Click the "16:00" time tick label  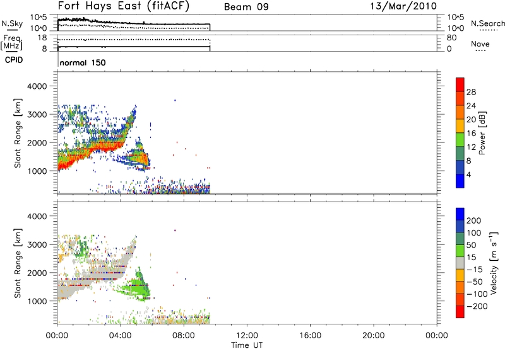(x=310, y=336)
